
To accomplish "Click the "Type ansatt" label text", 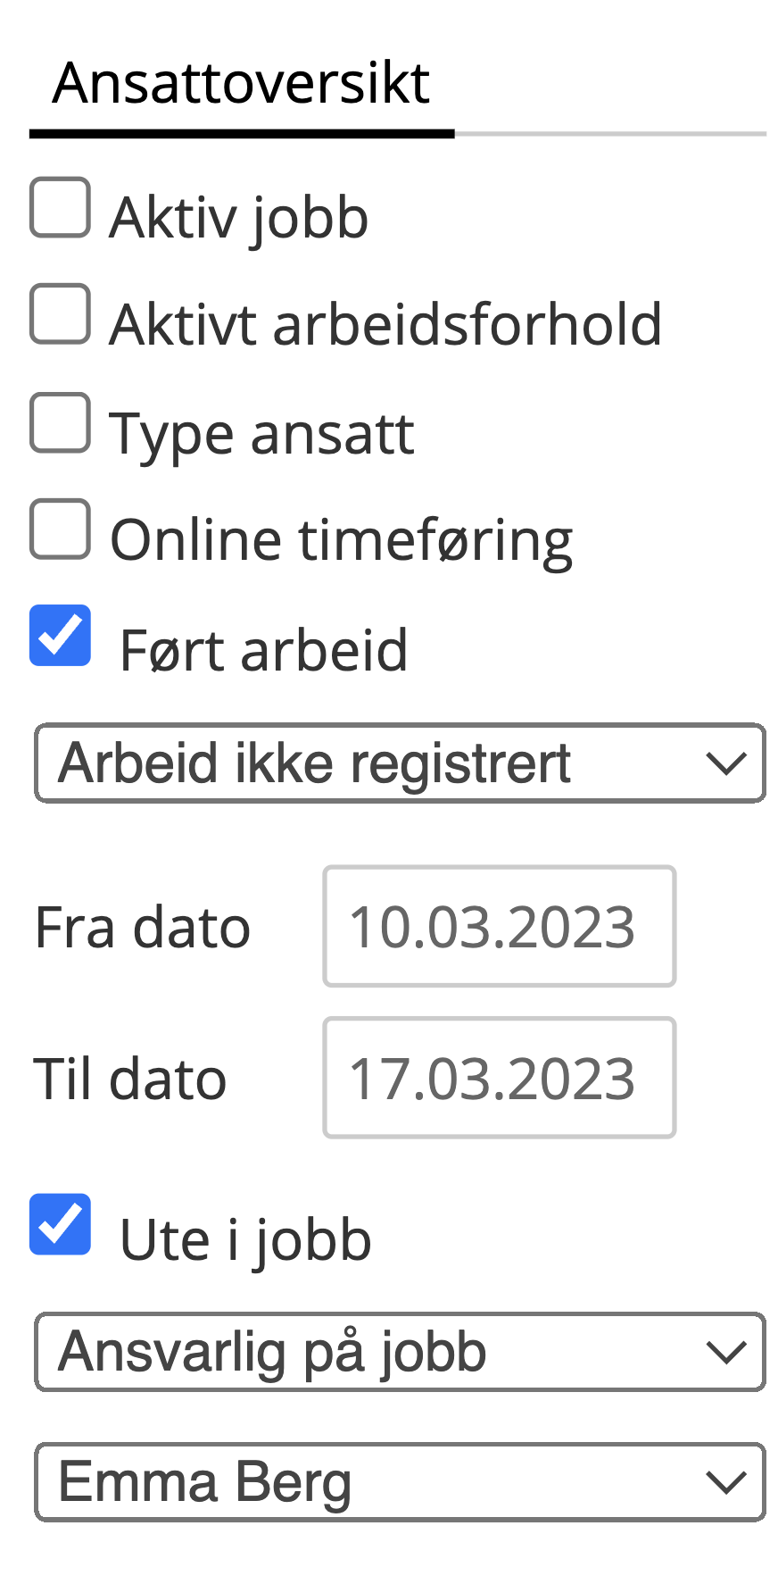I will 261,434.
